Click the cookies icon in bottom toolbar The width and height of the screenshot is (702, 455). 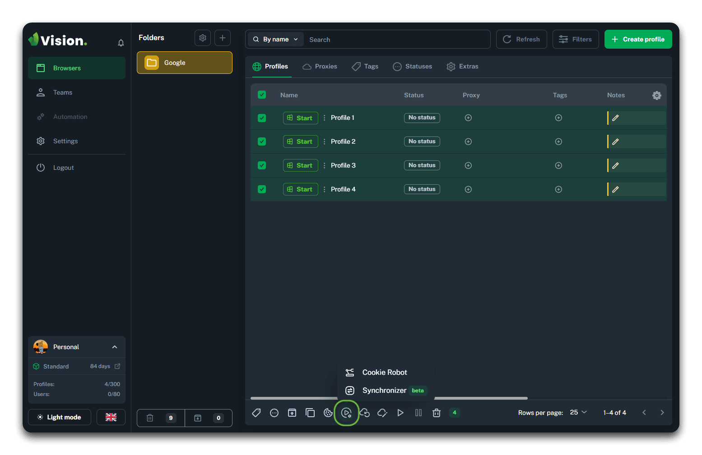(328, 413)
